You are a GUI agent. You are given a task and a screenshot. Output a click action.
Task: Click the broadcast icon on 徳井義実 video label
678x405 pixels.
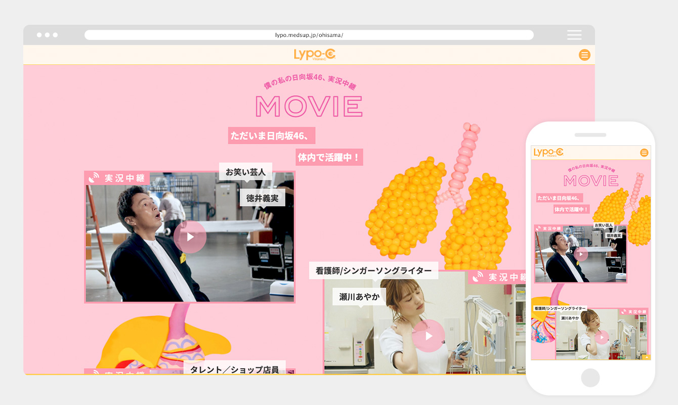coord(94,178)
